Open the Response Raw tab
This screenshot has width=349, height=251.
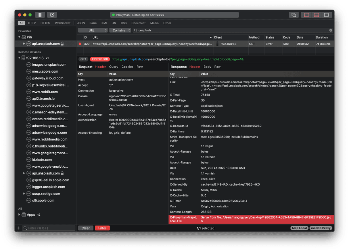click(x=217, y=67)
